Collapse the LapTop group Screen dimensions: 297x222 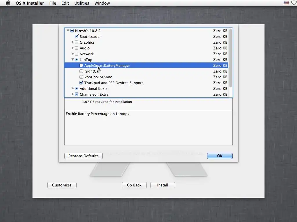coord(73,60)
